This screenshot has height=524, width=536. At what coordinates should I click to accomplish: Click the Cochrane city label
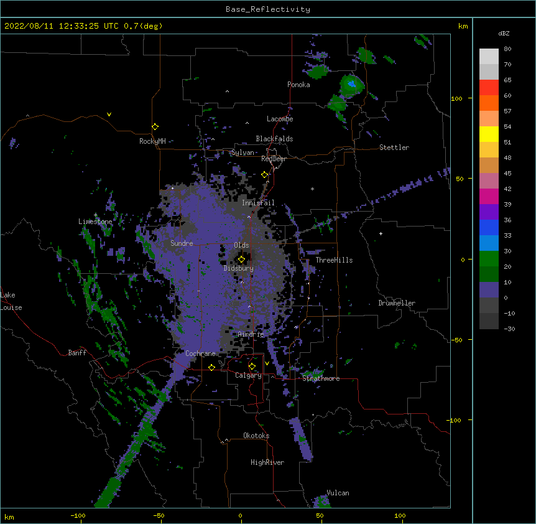pos(200,353)
